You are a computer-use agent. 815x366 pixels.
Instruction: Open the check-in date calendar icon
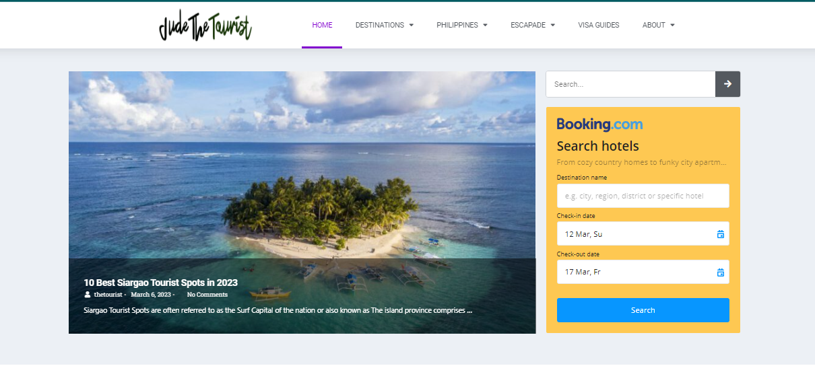click(x=721, y=234)
